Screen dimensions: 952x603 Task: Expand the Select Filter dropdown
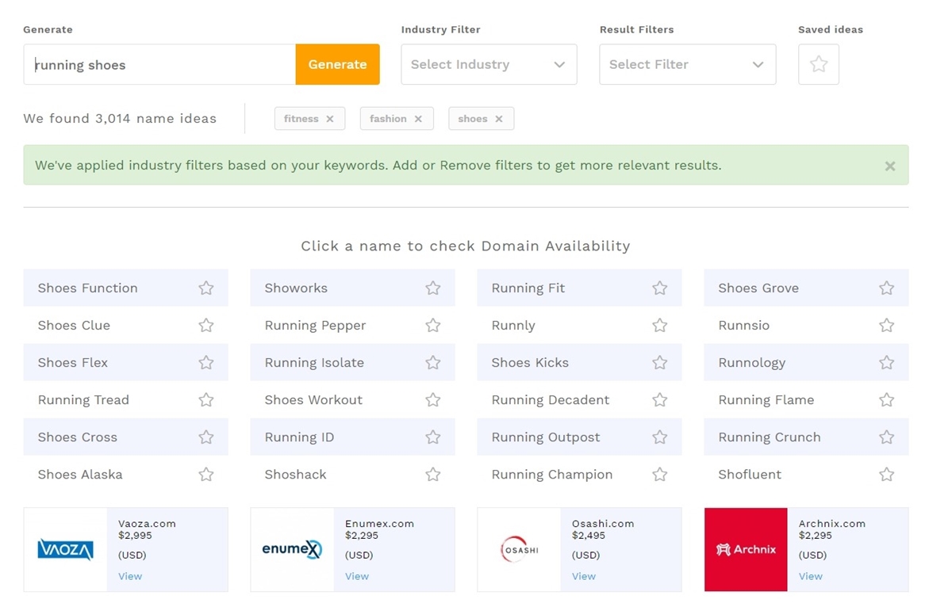(687, 64)
